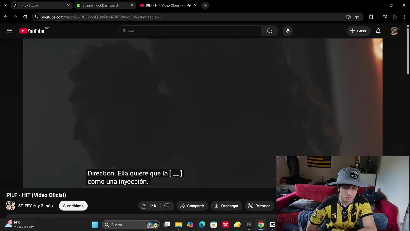This screenshot has height=231, width=410.
Task: Dislike the video with thumbs-down
Action: [x=167, y=206]
